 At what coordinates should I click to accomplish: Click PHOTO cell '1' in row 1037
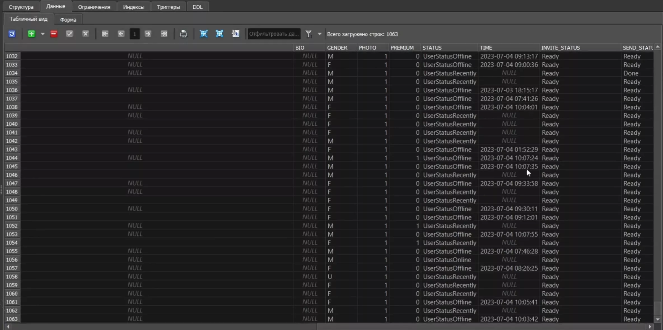point(373,99)
